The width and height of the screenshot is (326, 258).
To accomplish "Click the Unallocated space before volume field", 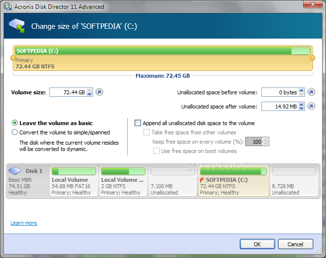I will click(x=280, y=92).
